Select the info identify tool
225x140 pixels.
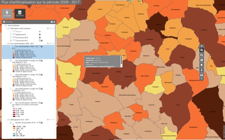pos(201,70)
